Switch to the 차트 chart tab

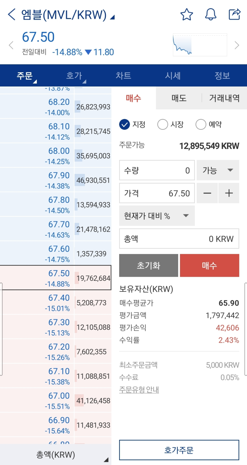pyautogui.click(x=123, y=75)
